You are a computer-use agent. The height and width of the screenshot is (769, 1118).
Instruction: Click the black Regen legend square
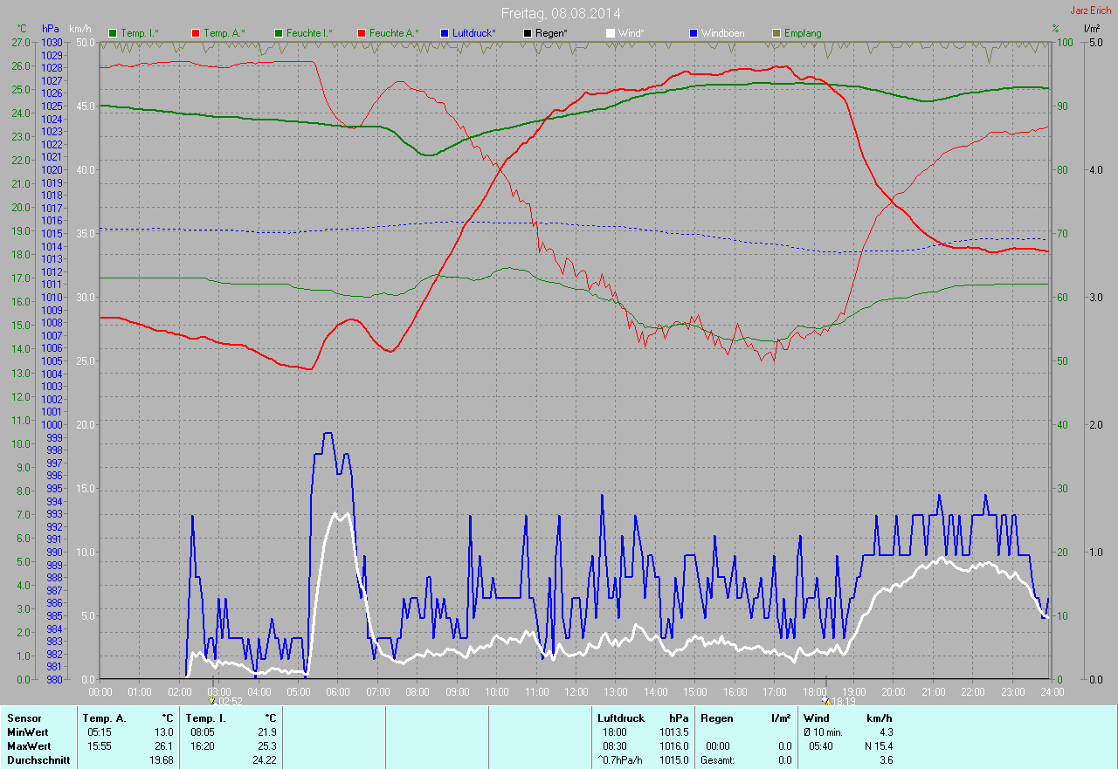click(x=527, y=33)
